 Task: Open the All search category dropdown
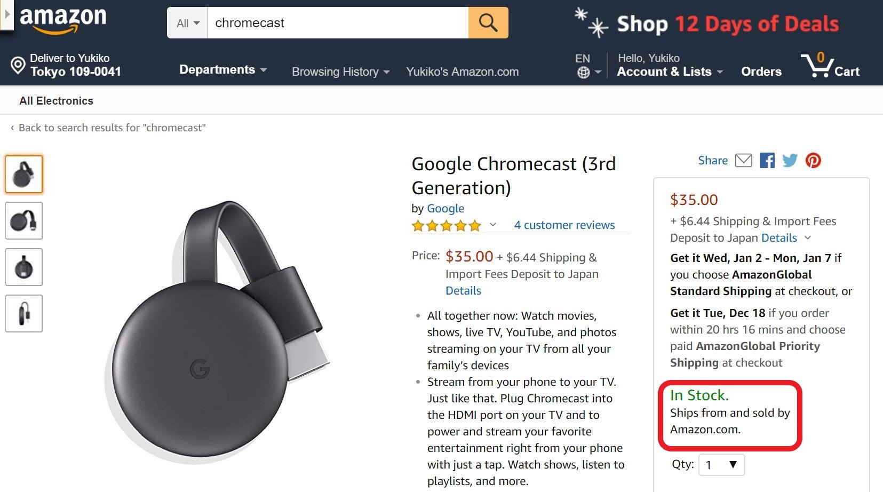pos(187,22)
